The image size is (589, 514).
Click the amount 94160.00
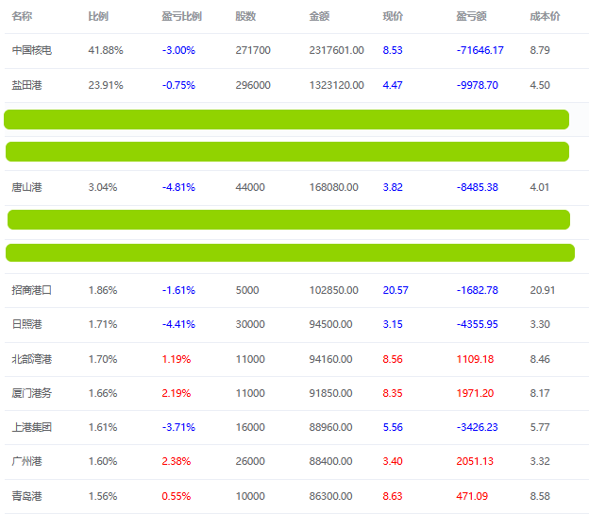[x=330, y=359]
